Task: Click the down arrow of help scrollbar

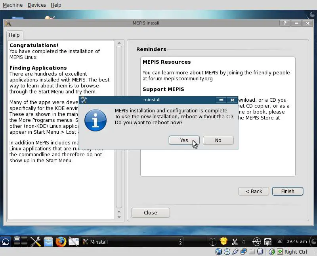Action: coord(119,217)
